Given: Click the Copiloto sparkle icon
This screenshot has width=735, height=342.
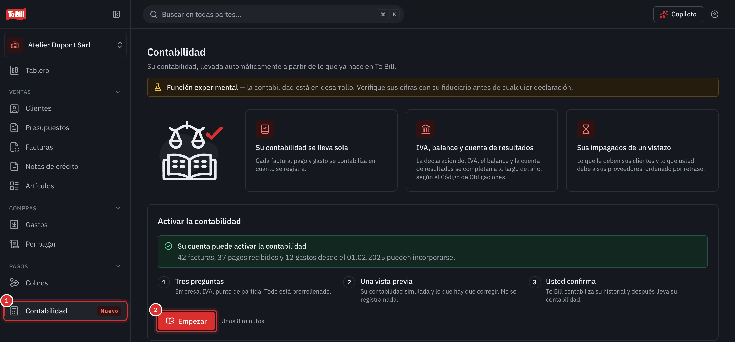Looking at the screenshot, I should click(x=664, y=14).
